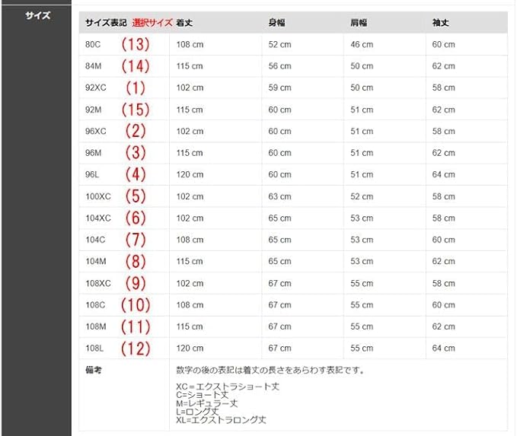Click the red (15) marker next to 92M
517x436 pixels.
click(136, 110)
